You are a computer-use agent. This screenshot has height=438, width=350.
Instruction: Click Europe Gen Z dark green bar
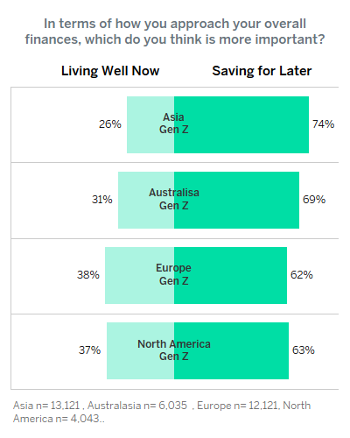(230, 275)
